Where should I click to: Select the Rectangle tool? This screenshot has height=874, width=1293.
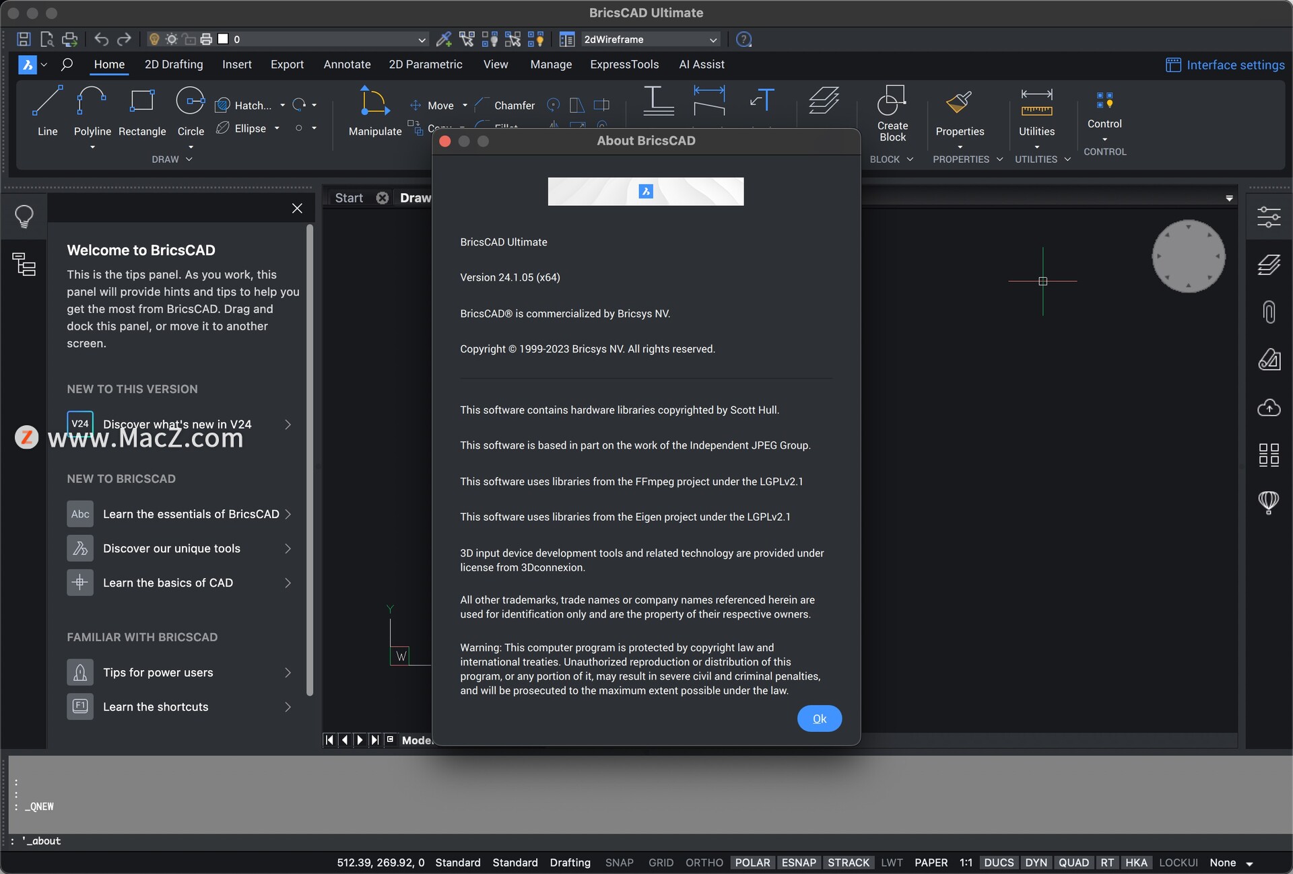[x=142, y=111]
